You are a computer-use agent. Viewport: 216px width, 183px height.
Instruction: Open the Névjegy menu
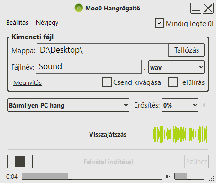tap(47, 23)
